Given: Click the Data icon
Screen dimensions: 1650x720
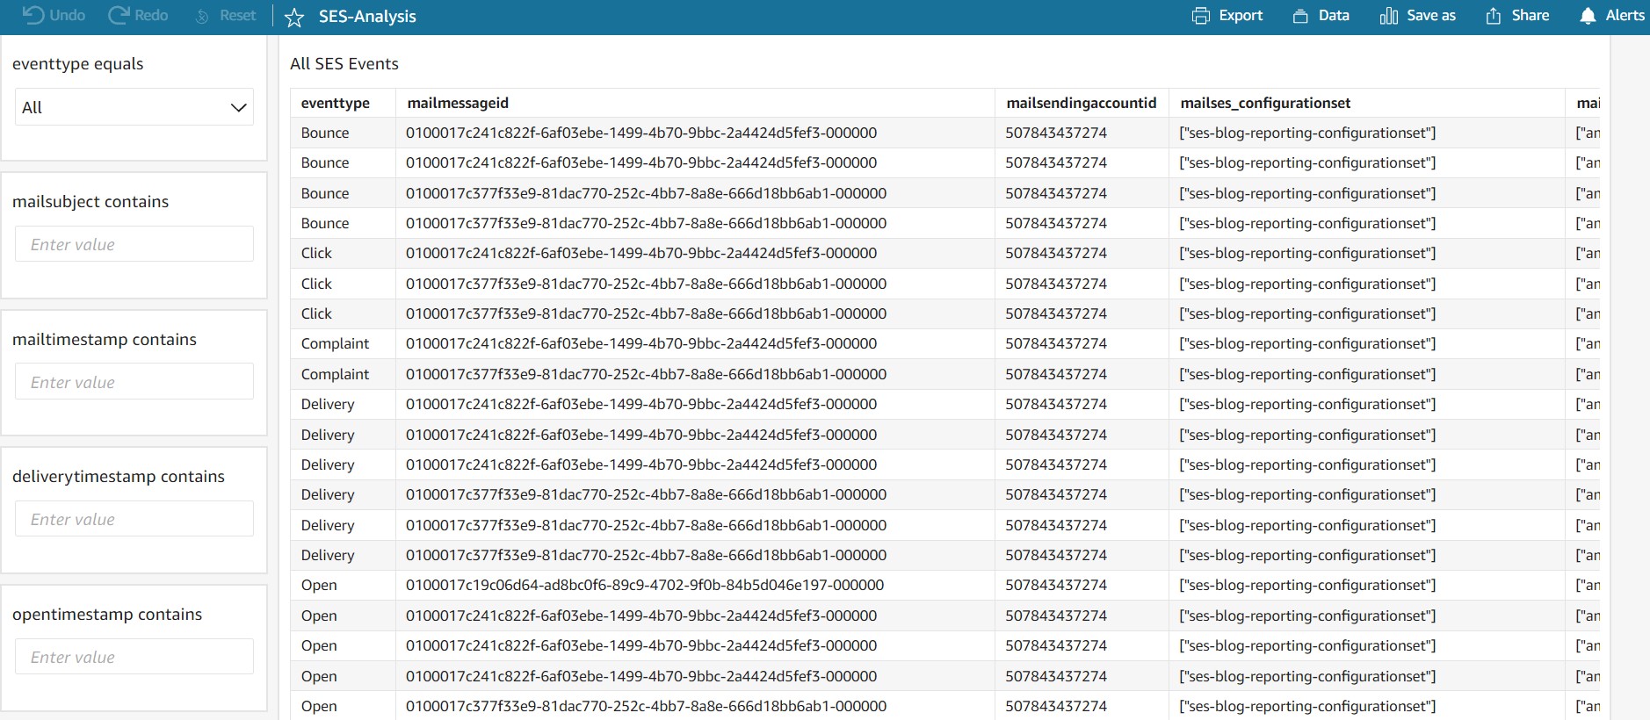Looking at the screenshot, I should click(1300, 16).
